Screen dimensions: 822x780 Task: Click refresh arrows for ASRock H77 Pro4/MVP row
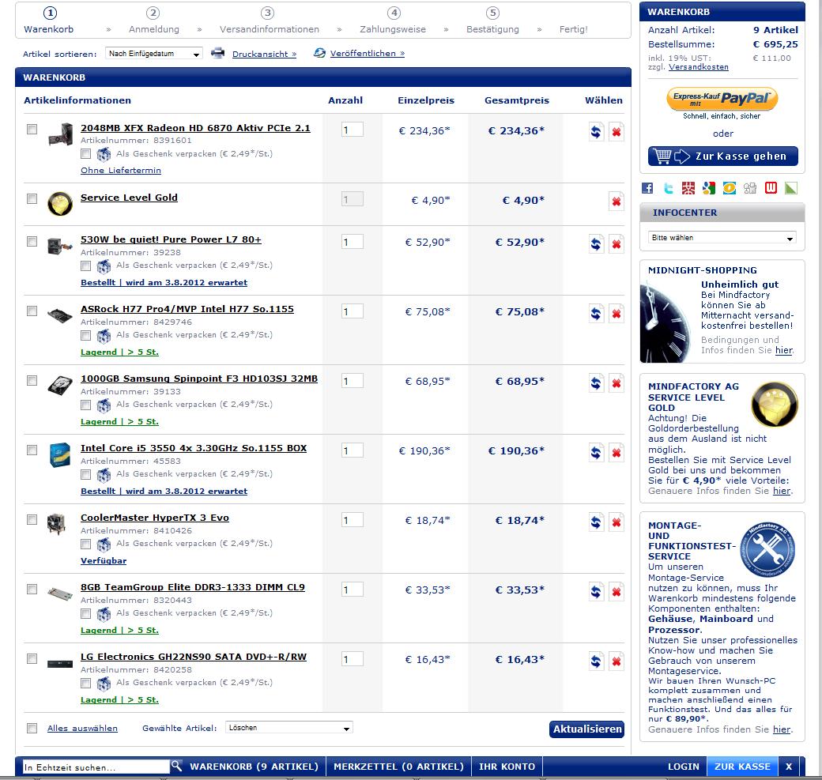596,314
